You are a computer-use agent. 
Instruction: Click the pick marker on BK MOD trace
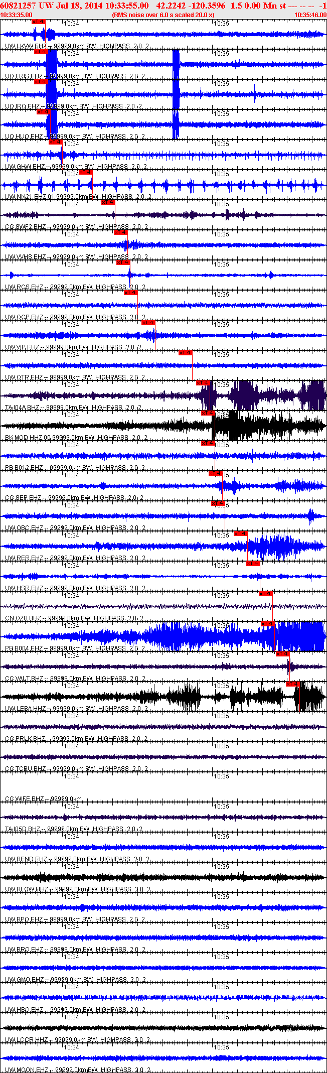208,413
